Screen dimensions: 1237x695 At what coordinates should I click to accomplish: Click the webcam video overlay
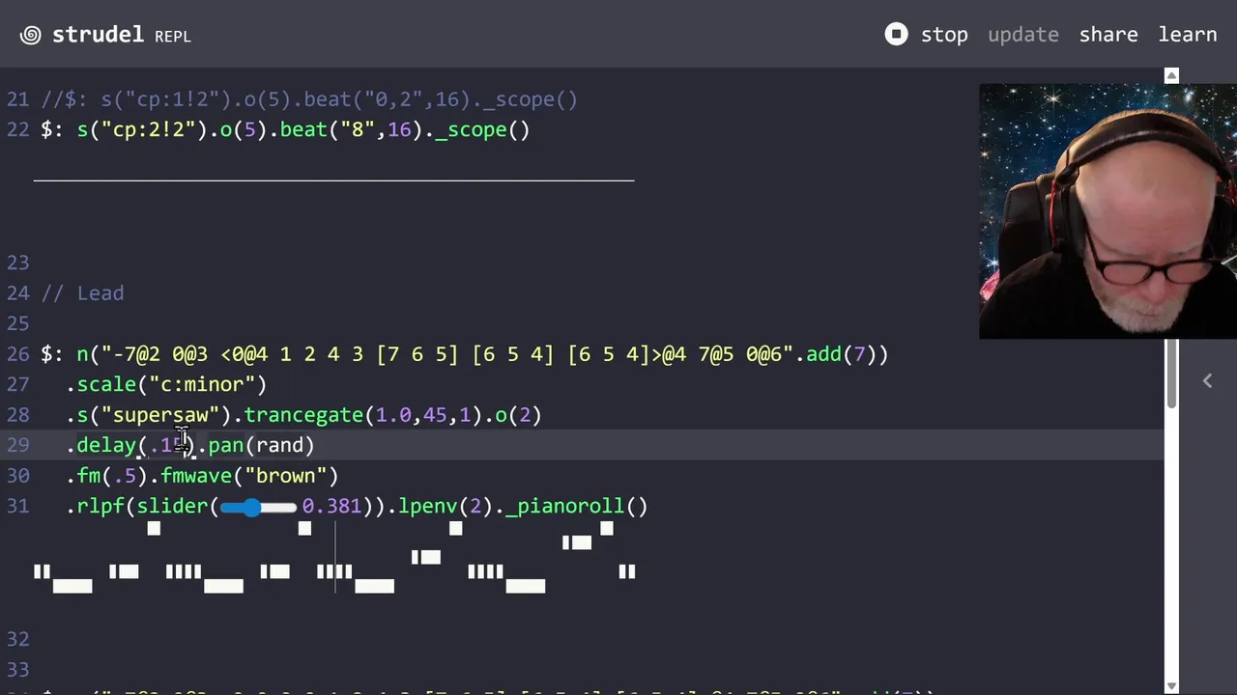click(1108, 211)
